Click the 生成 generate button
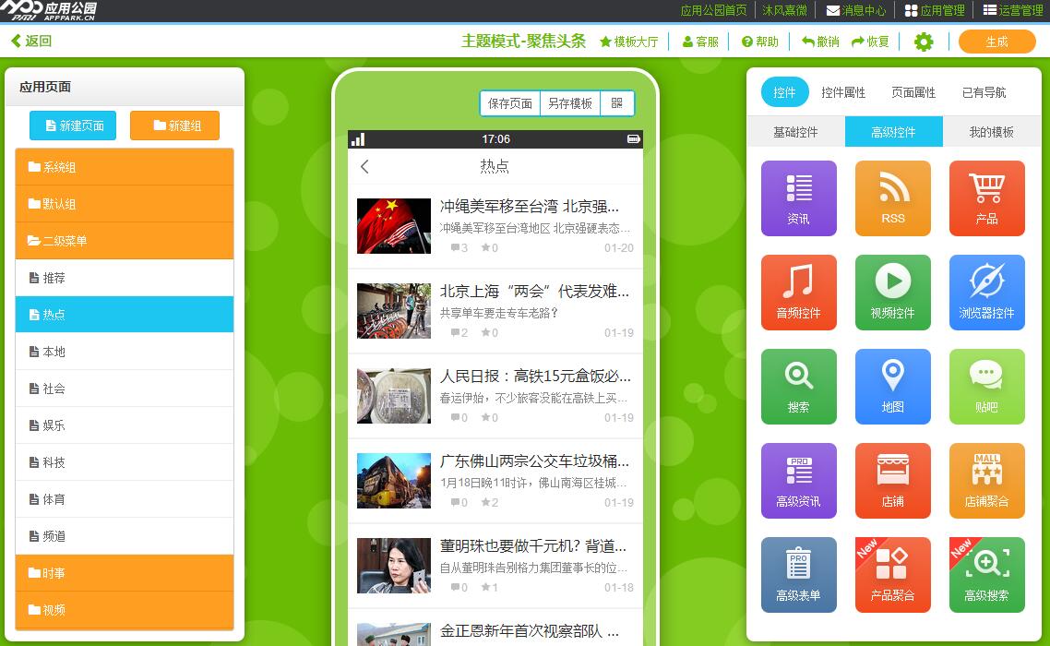The image size is (1050, 646). 996,42
